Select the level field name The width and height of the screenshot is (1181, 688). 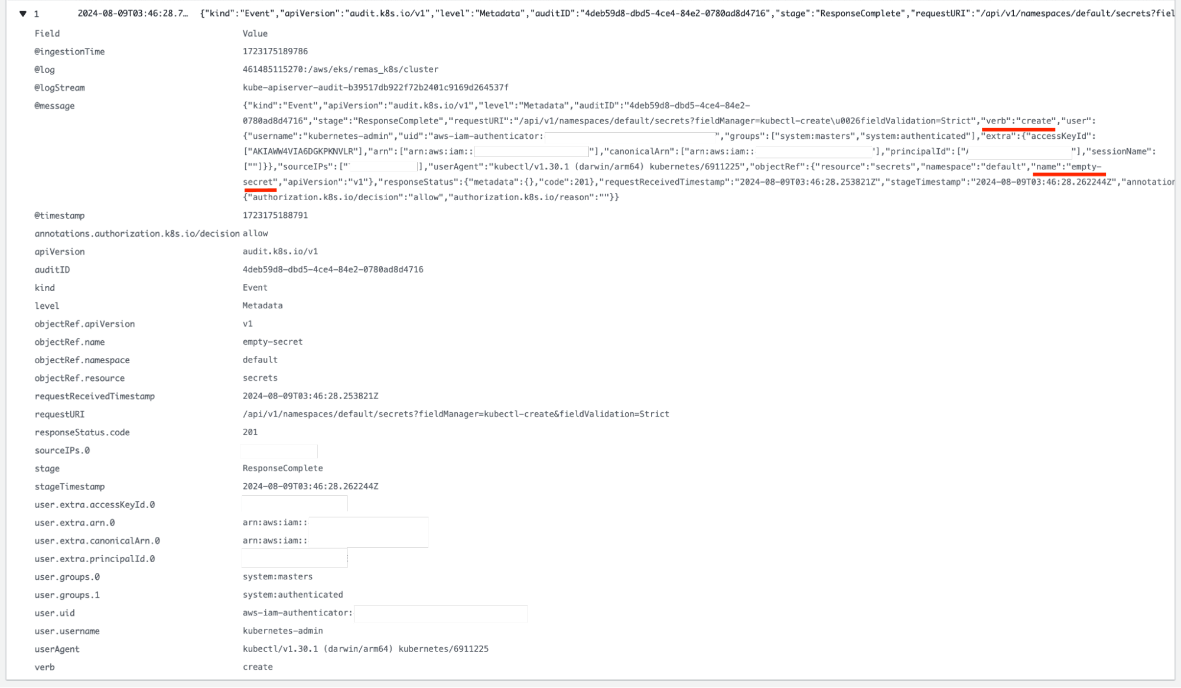tap(47, 306)
